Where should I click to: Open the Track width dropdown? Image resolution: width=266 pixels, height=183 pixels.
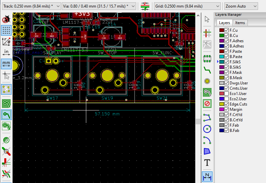point(31,6)
